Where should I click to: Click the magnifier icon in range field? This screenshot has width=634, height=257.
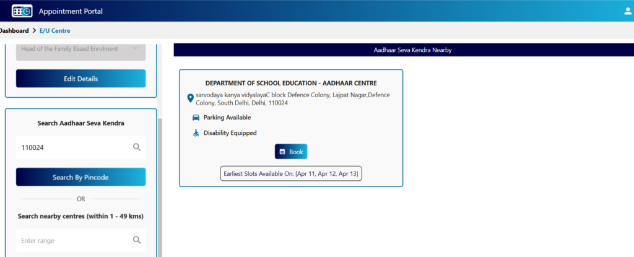(x=137, y=240)
